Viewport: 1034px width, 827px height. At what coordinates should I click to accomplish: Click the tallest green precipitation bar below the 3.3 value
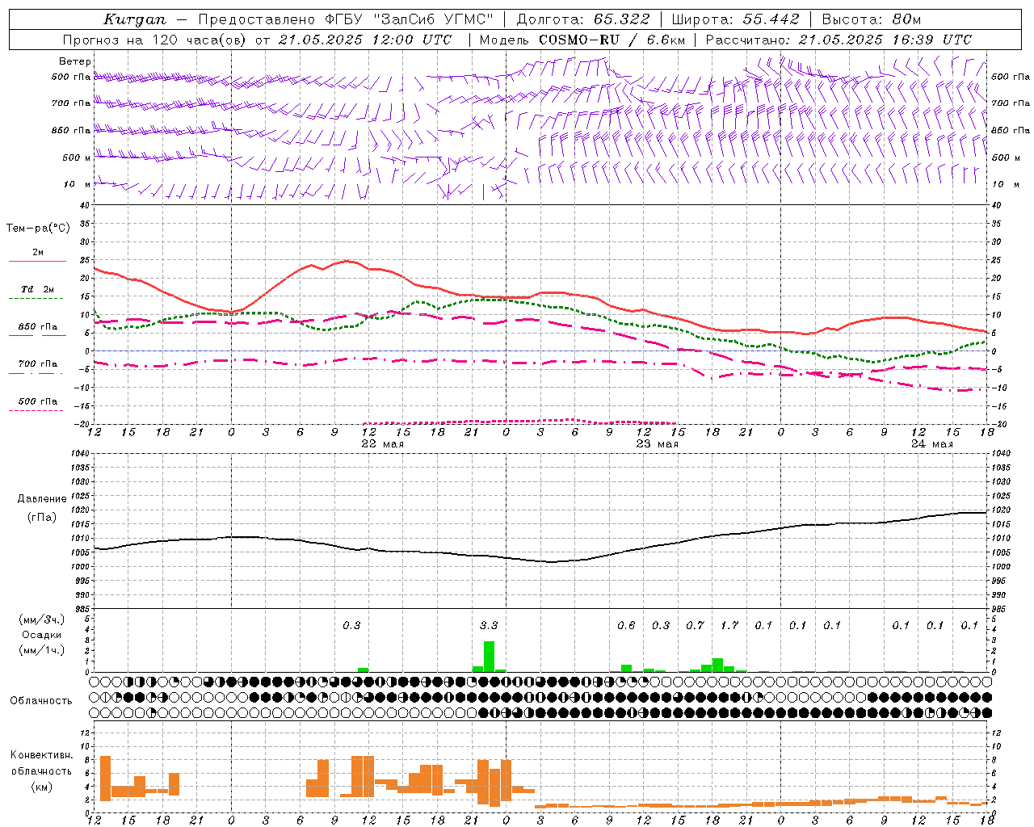pyautogui.click(x=489, y=657)
